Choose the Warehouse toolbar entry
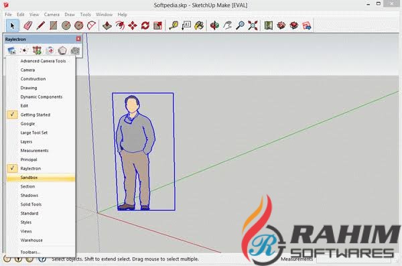The height and width of the screenshot is (266, 402). click(x=40, y=241)
